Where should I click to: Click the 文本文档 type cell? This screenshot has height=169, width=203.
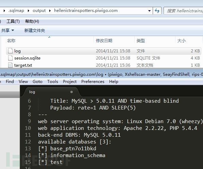click(x=145, y=65)
